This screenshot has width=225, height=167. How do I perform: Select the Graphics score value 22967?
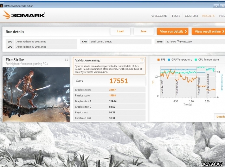112,90
